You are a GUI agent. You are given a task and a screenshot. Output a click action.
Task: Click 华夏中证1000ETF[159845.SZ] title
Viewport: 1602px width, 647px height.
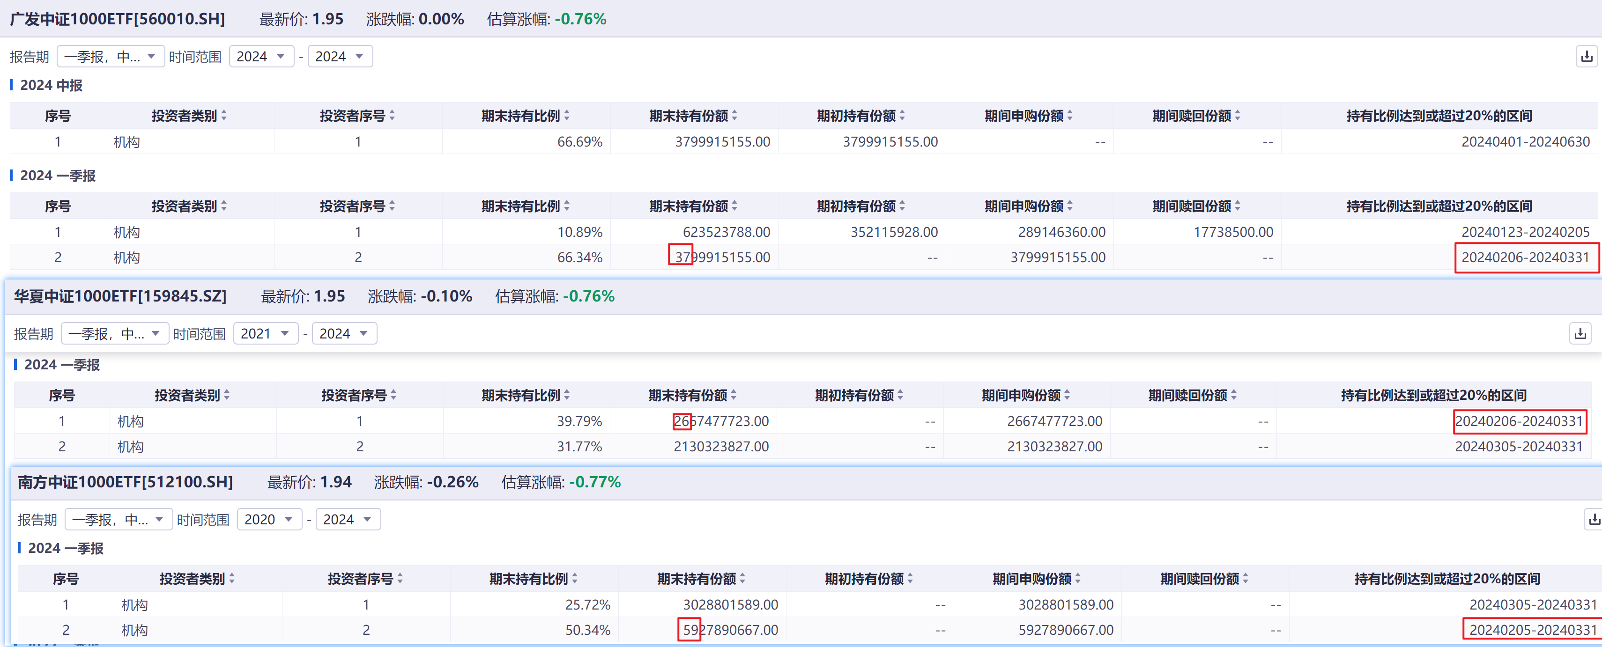tap(121, 296)
